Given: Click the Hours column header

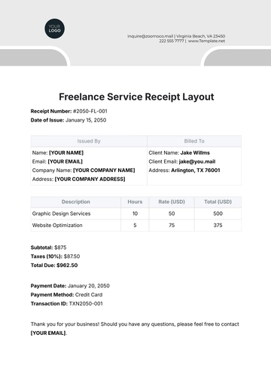Looking at the screenshot, I should 135,202.
